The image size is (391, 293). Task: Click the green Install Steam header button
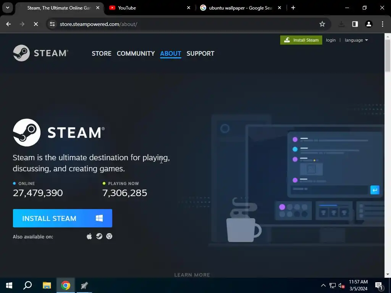point(301,40)
